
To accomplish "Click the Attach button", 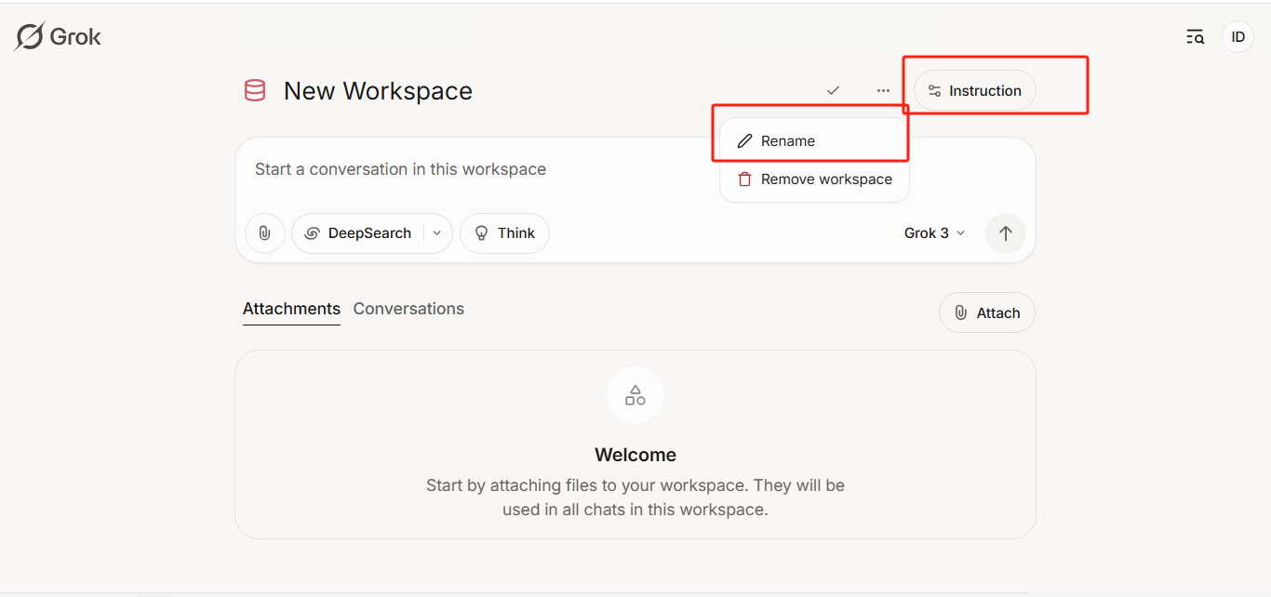I will [986, 313].
